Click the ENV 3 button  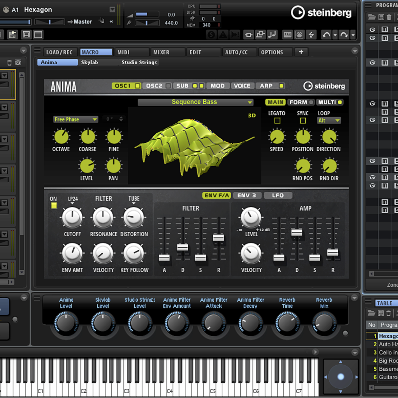tap(247, 195)
